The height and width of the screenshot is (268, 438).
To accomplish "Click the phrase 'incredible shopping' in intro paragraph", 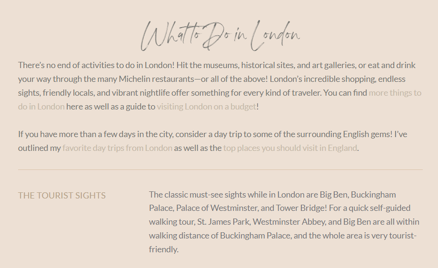I will (339, 79).
